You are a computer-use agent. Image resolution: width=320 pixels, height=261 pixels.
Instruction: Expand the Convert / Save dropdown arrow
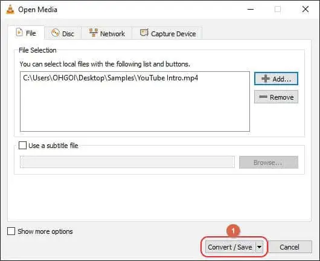point(260,247)
